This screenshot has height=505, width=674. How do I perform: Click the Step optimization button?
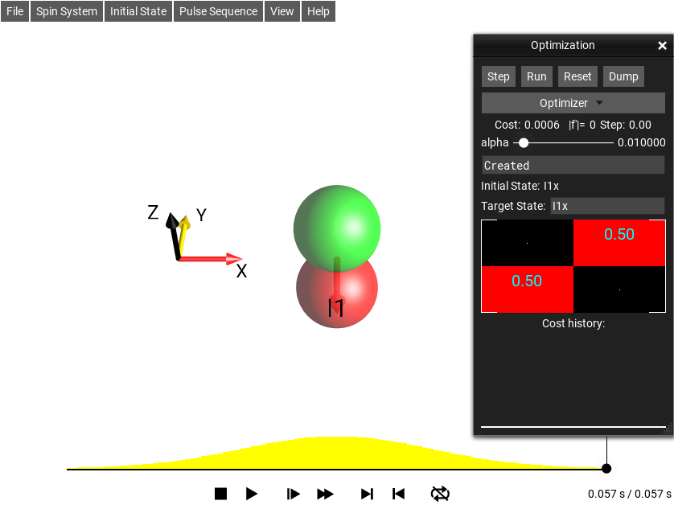tap(499, 76)
